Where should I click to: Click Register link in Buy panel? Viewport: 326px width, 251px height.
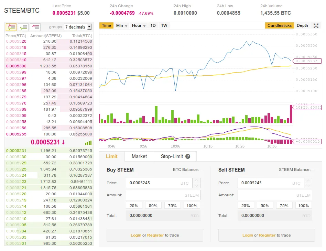tap(155, 235)
